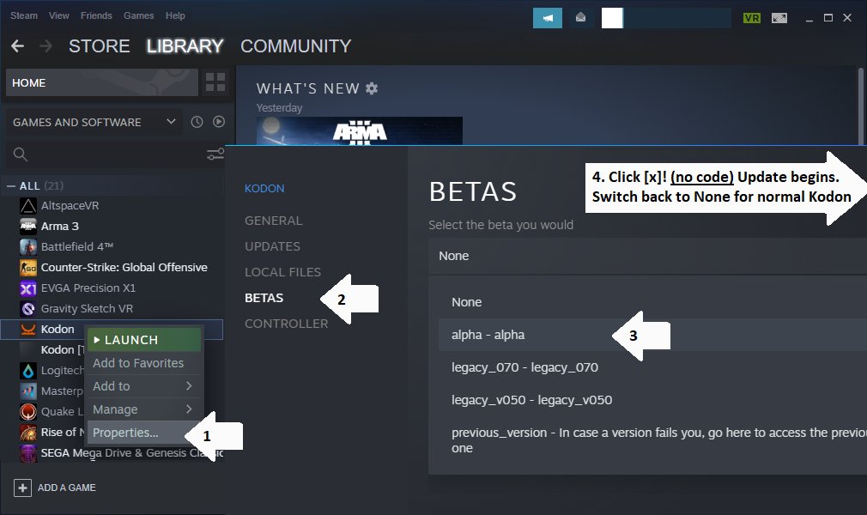Toggle the VR mode icon
This screenshot has width=867, height=515.
coord(752,18)
